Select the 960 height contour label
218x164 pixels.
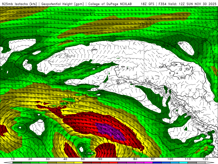(183, 78)
